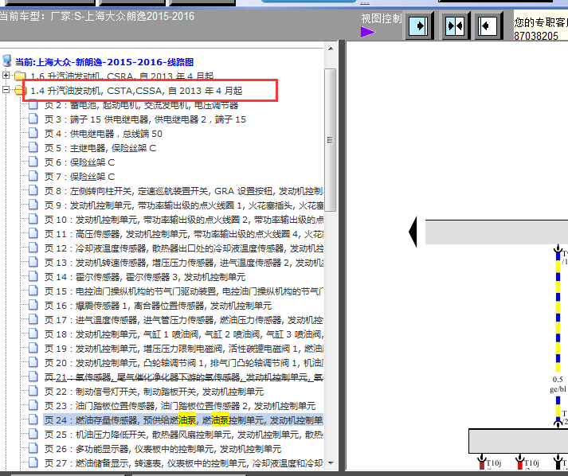Click page icon of 页 14 row
This screenshot has height=476, width=568.
[33, 276]
